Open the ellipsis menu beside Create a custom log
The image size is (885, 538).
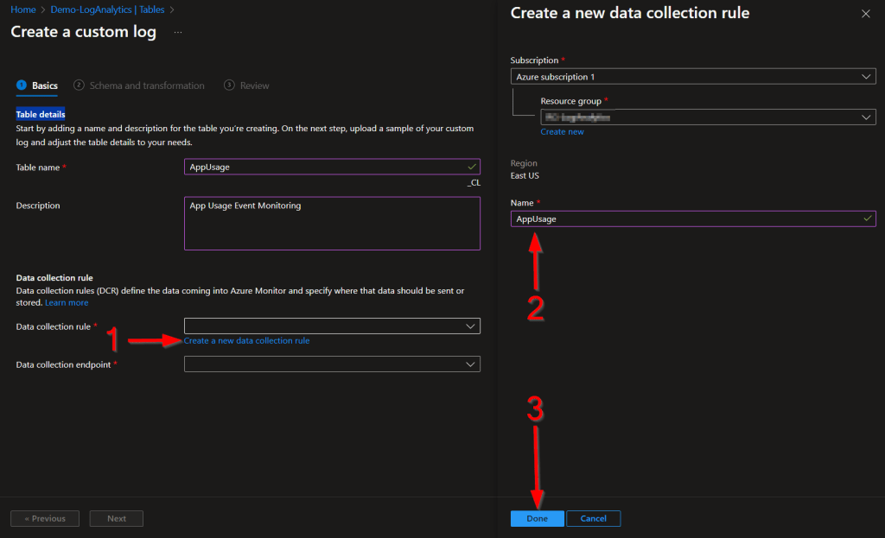click(x=178, y=32)
